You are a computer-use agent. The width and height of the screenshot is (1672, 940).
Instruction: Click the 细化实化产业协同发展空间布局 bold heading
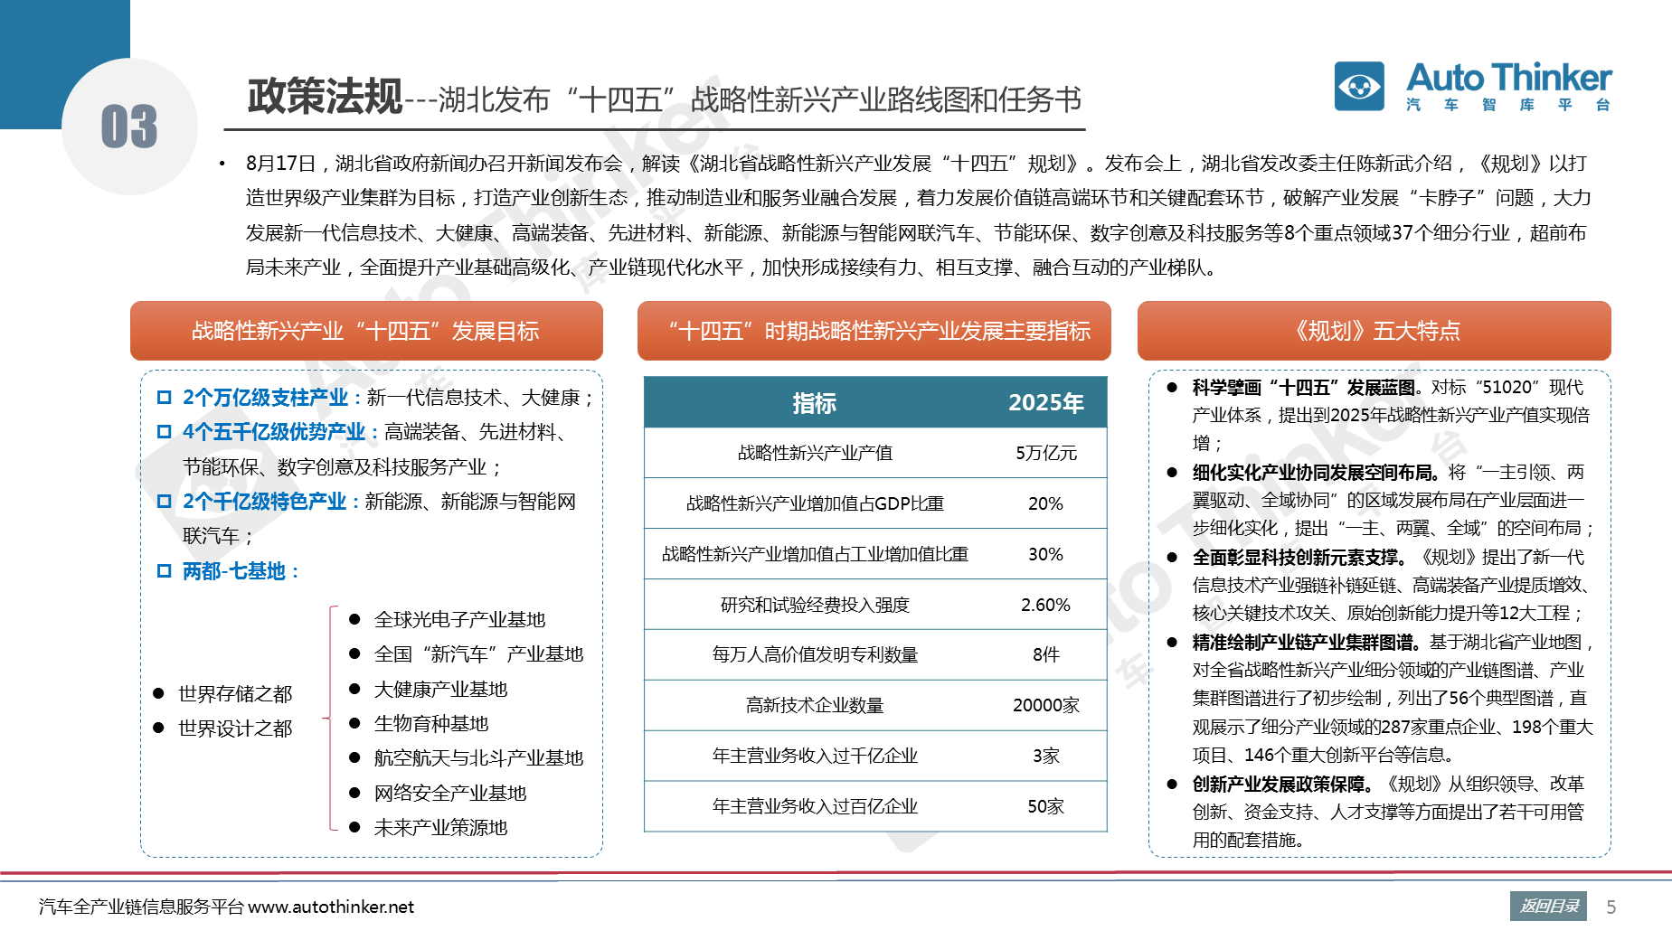point(1316,473)
